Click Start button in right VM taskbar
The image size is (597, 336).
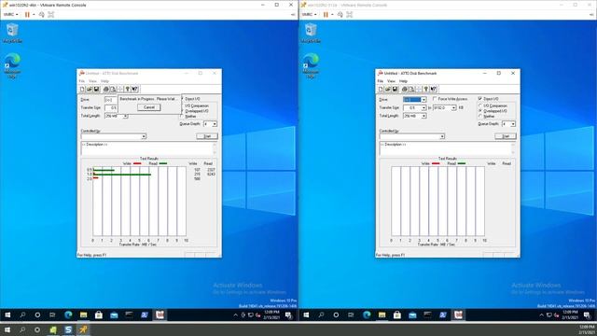tap(306, 315)
